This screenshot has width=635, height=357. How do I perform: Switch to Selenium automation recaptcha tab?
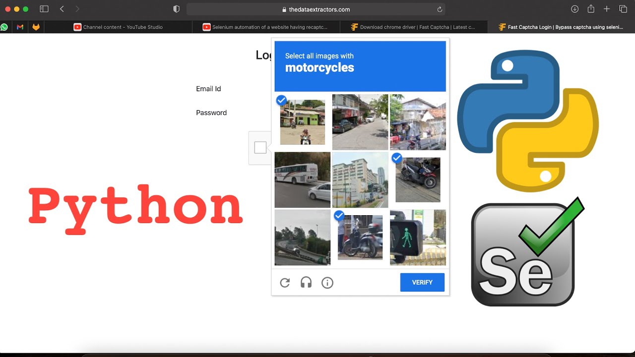coord(265,27)
